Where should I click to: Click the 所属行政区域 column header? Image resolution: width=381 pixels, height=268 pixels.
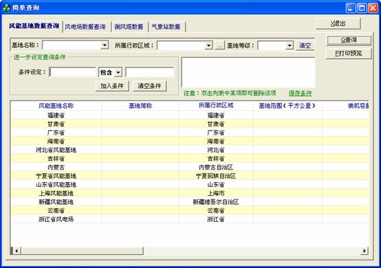coord(216,105)
